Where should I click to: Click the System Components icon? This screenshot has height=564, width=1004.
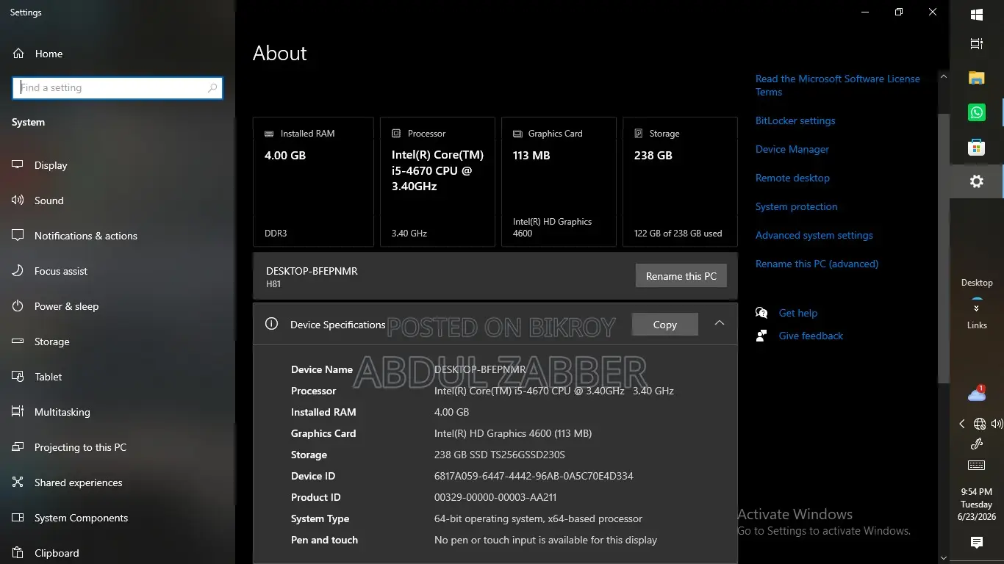click(18, 518)
